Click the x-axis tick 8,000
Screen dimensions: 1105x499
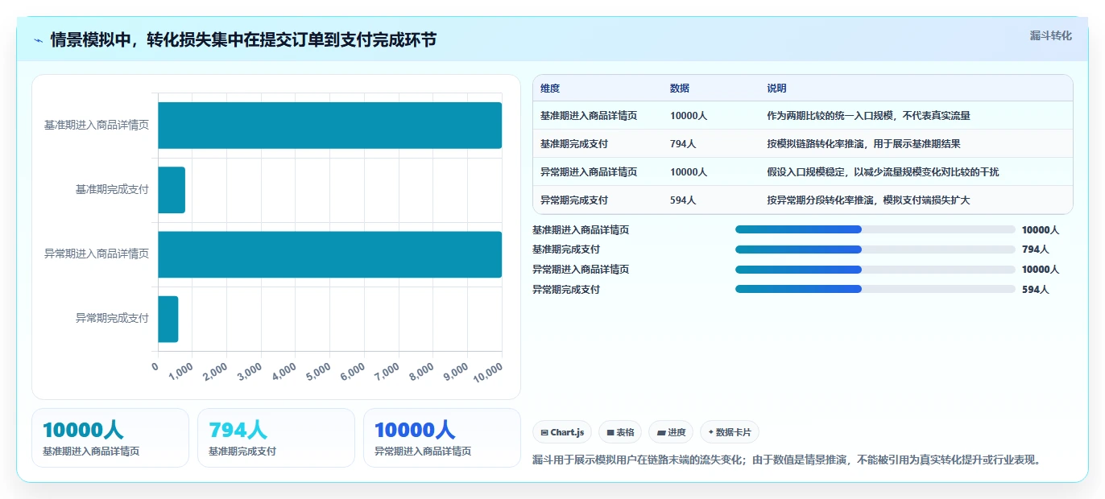click(x=423, y=370)
